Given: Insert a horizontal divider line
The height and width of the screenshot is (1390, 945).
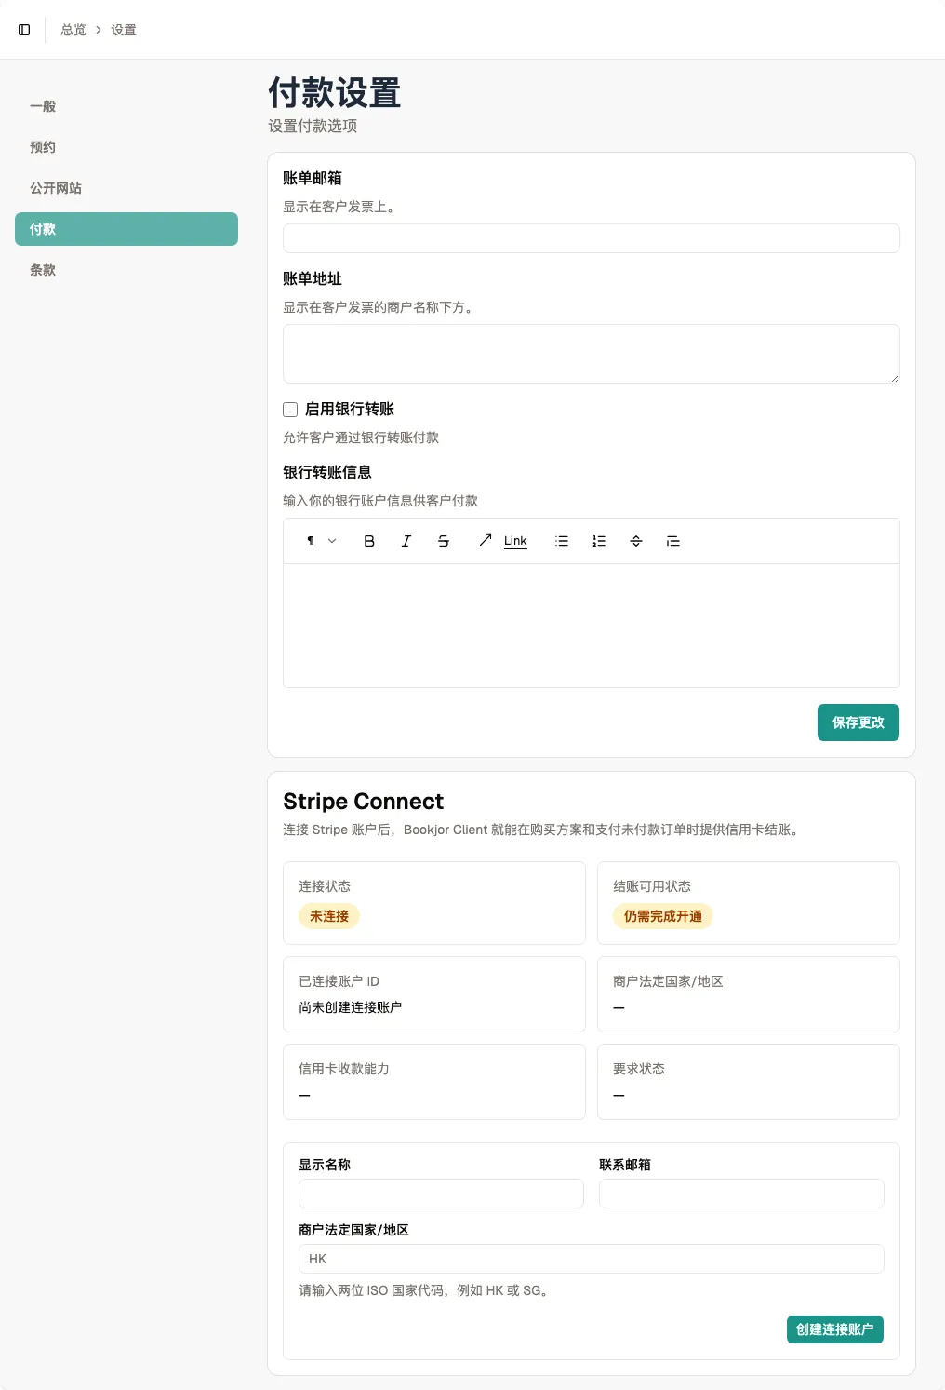Looking at the screenshot, I should pos(636,541).
